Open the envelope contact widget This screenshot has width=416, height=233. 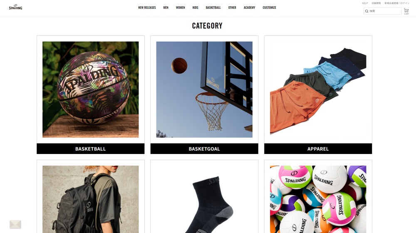pos(15,224)
